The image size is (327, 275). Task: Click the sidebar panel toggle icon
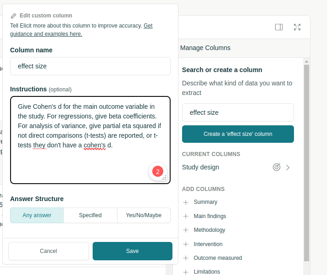coord(279,27)
